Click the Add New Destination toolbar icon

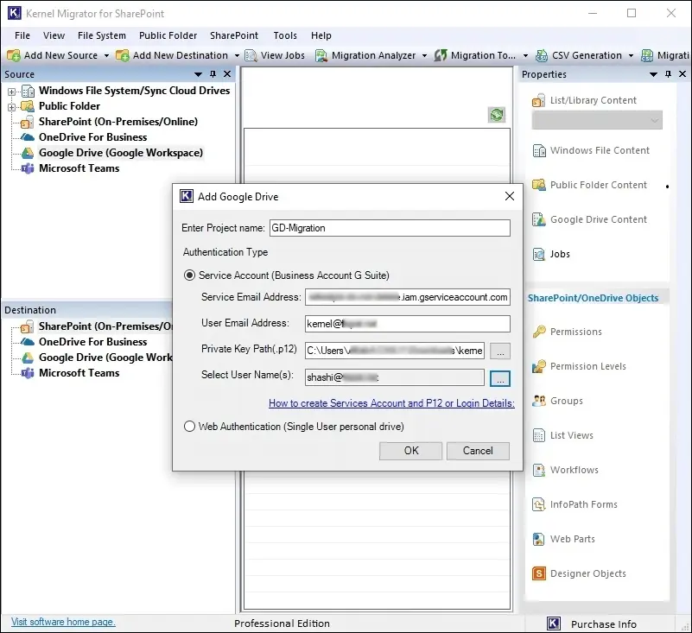tap(123, 55)
